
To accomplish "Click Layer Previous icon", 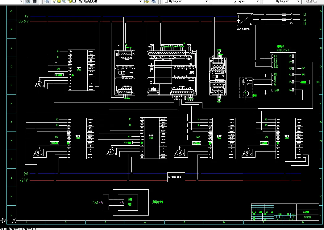I will point(154,2).
